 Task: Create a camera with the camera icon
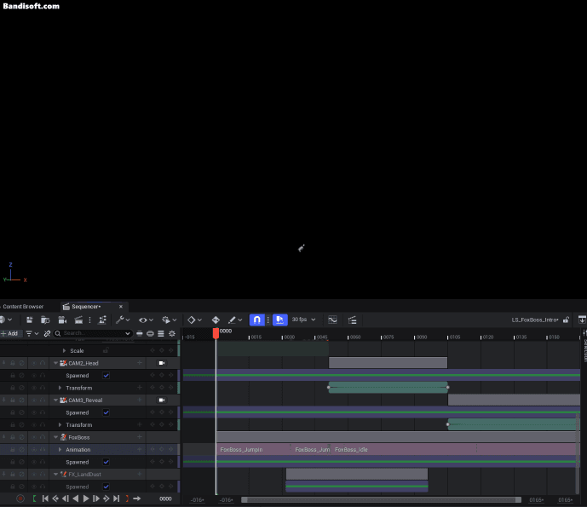[x=62, y=320]
